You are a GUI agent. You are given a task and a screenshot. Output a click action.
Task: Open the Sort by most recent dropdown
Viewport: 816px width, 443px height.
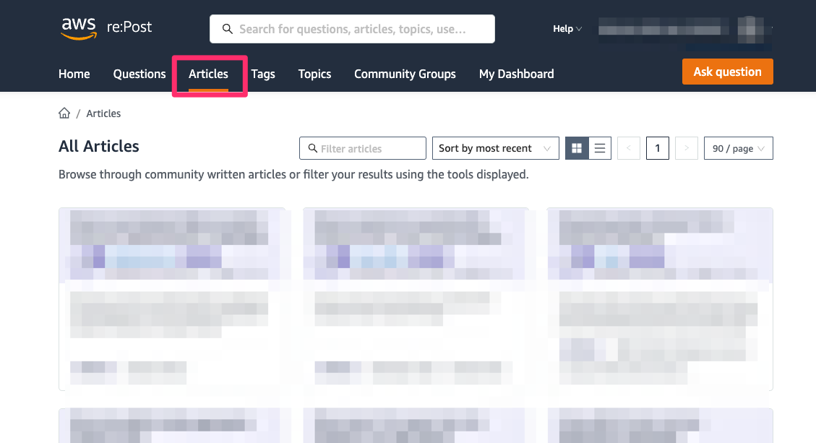(495, 147)
